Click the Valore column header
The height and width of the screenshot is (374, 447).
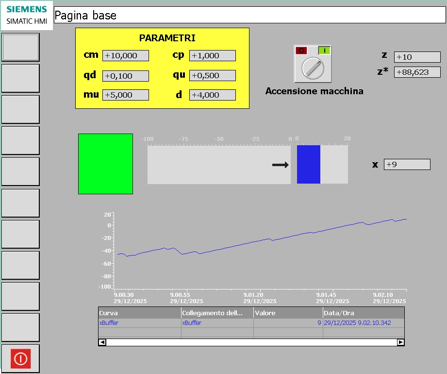point(288,313)
